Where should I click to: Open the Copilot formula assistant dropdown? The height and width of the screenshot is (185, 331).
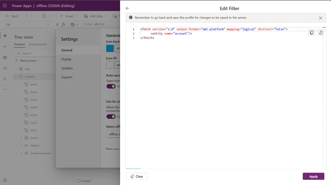(x=74, y=25)
